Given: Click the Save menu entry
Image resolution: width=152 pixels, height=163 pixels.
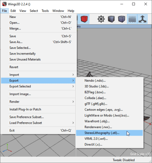Looking at the screenshot, I should pos(39,36).
